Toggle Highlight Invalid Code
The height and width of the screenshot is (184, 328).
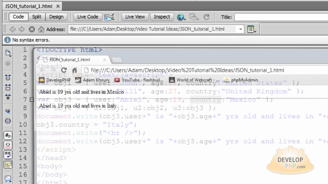[x=8, y=144]
